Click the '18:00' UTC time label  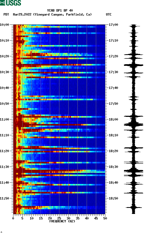coord(113,119)
